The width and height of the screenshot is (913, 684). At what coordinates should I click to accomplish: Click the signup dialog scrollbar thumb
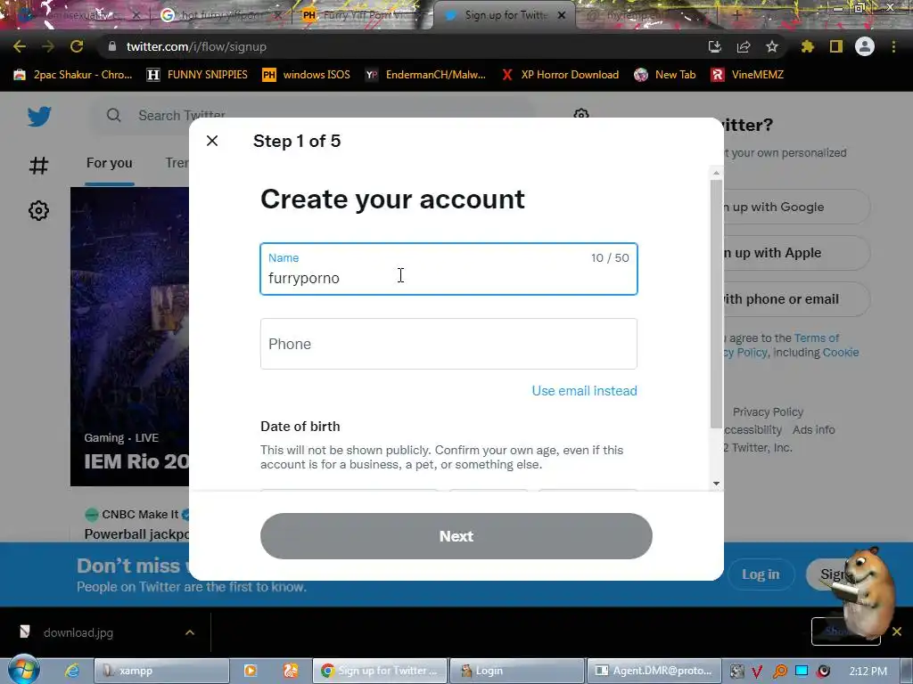coord(716,304)
